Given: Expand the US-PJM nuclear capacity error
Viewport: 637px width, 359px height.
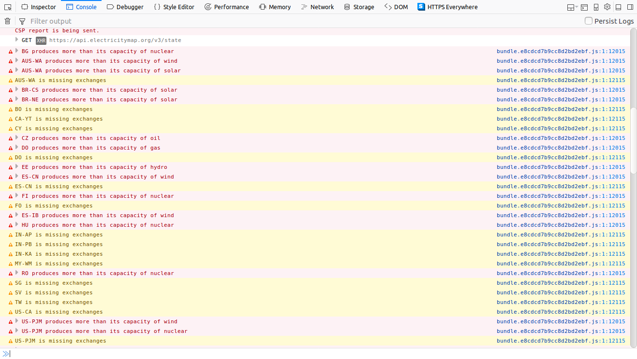Looking at the screenshot, I should click(x=17, y=331).
